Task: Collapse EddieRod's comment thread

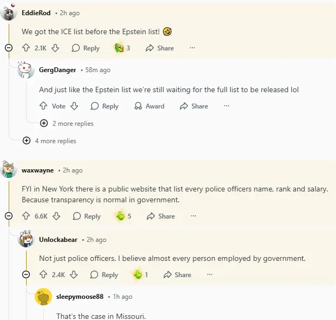Action: 9,48
